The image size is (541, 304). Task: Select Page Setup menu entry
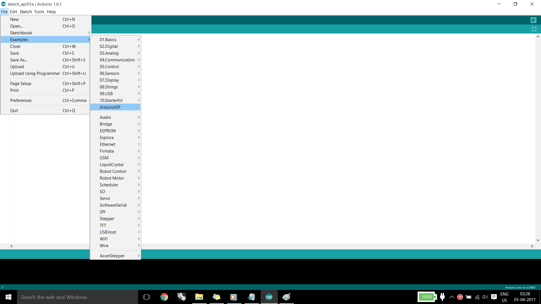(x=46, y=84)
